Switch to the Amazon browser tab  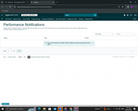click(x=42, y=2)
